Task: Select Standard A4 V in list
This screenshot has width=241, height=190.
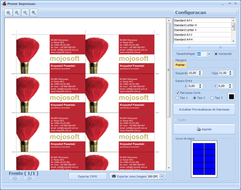Action: click(202, 20)
